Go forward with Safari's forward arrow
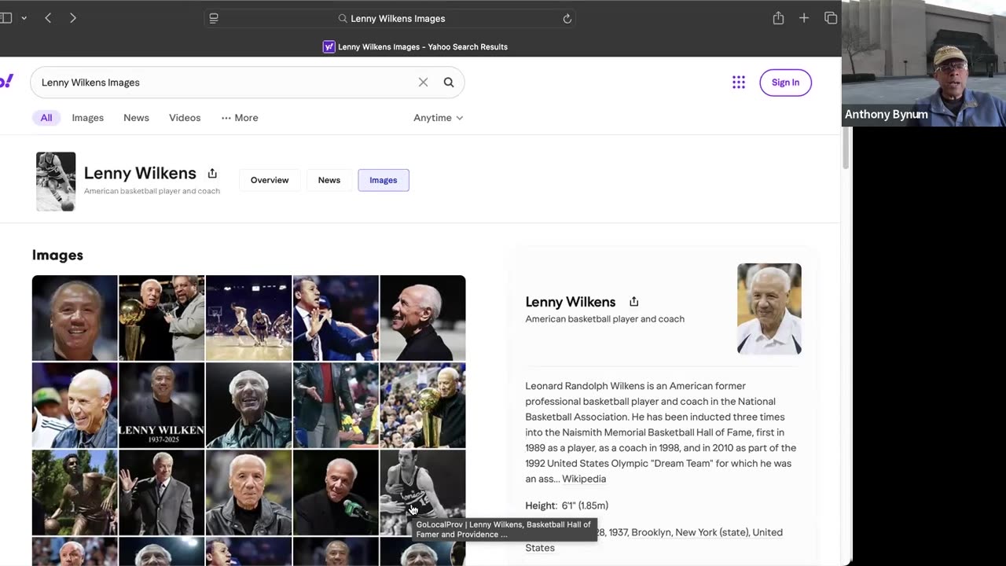The image size is (1006, 566). pyautogui.click(x=73, y=18)
